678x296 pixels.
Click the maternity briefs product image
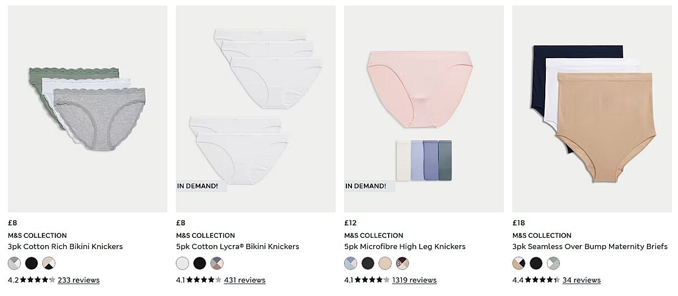592,109
